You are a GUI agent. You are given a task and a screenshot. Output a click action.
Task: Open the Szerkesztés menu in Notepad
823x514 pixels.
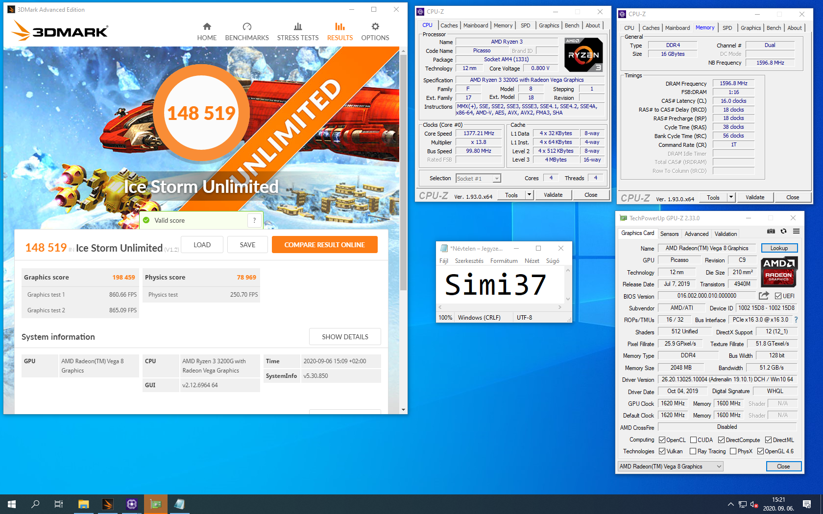point(469,261)
